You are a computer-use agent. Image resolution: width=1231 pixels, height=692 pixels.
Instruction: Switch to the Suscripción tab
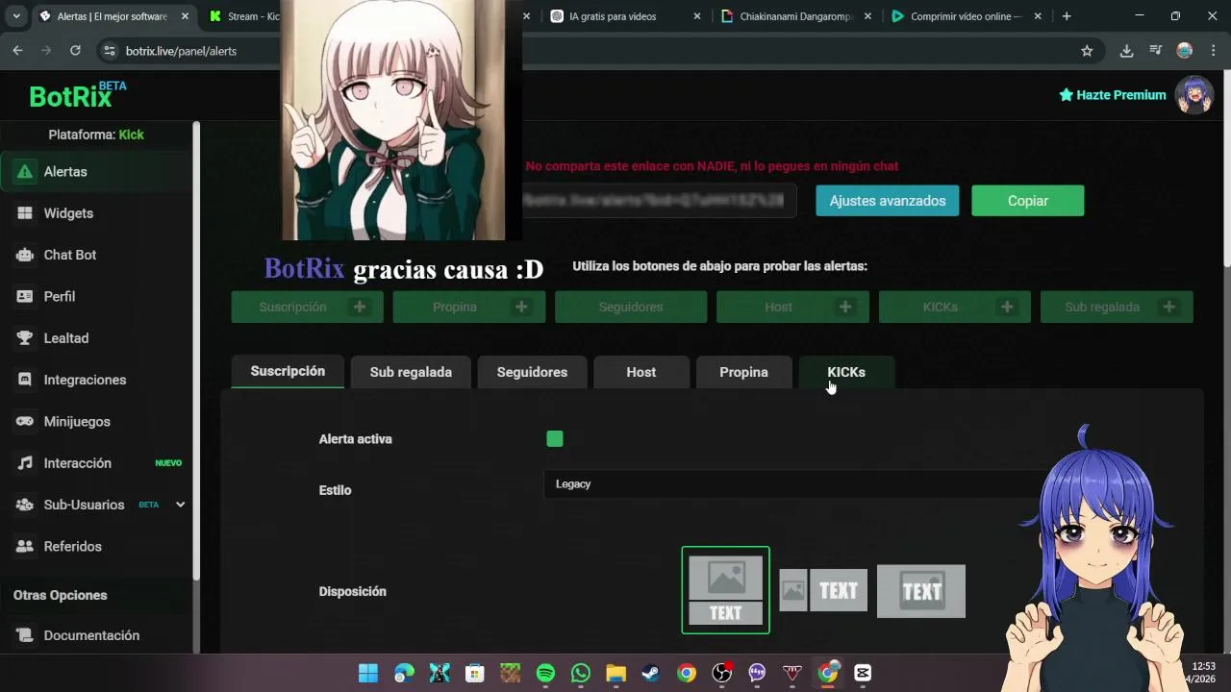click(x=288, y=371)
